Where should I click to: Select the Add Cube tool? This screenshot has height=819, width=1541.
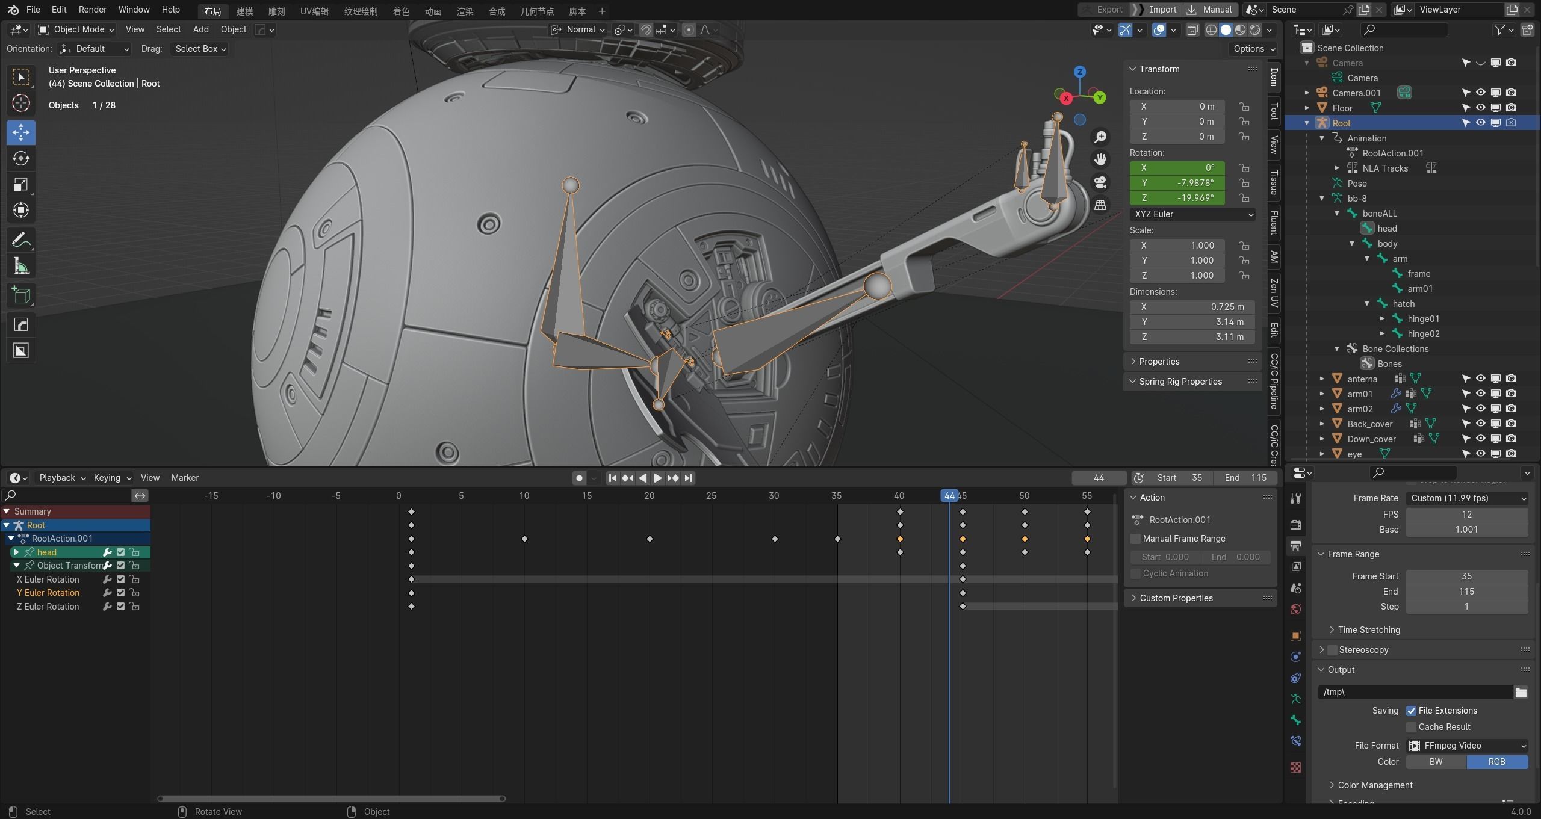(x=21, y=295)
